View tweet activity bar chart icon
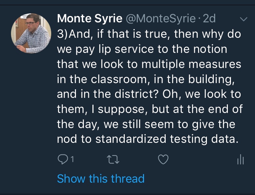The height and width of the screenshot is (195, 255). click(x=241, y=159)
